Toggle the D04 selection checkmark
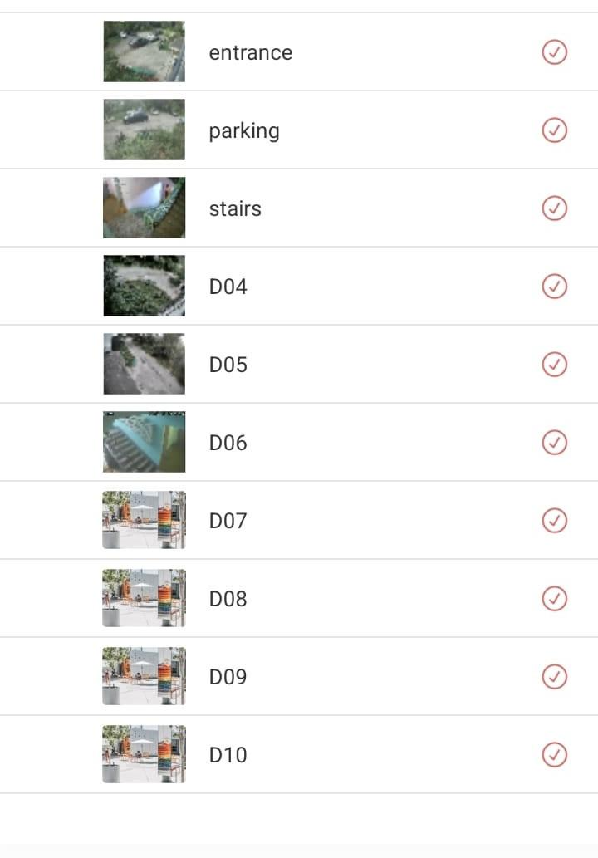 pyautogui.click(x=554, y=287)
